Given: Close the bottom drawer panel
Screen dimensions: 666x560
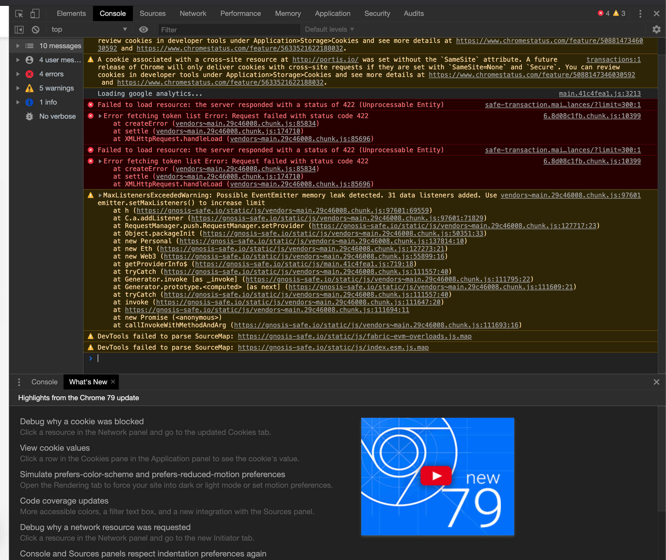Looking at the screenshot, I should 656,382.
